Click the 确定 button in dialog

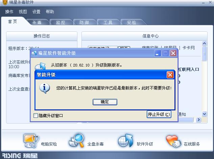(105, 102)
